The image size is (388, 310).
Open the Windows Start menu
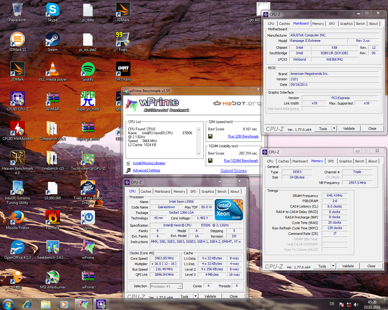(8, 304)
